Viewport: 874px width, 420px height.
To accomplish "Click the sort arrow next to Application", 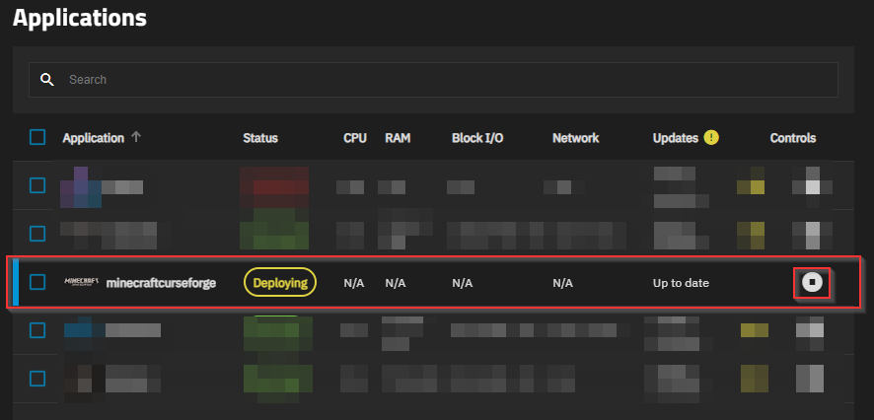I will pyautogui.click(x=136, y=137).
